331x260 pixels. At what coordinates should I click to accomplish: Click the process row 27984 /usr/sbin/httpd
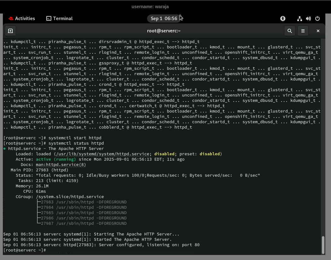pos(83,207)
